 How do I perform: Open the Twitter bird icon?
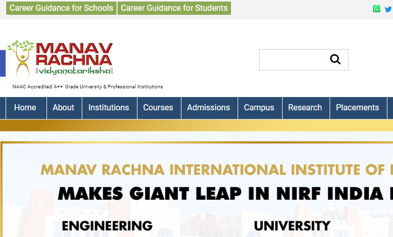click(x=388, y=9)
